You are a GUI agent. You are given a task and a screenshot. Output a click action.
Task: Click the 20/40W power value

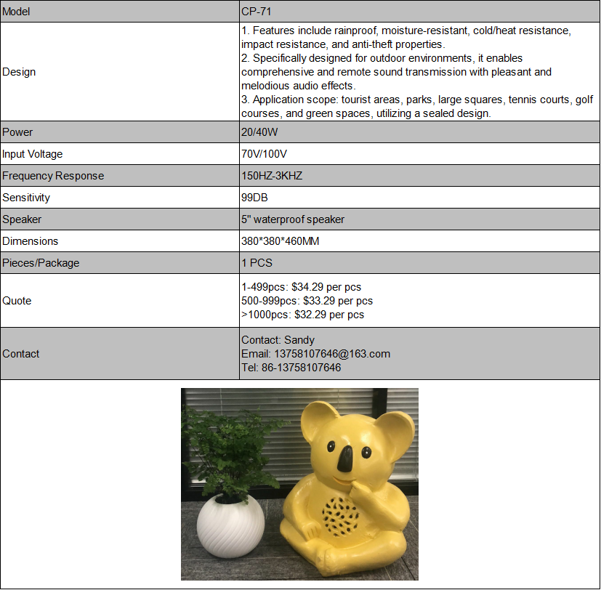point(258,132)
